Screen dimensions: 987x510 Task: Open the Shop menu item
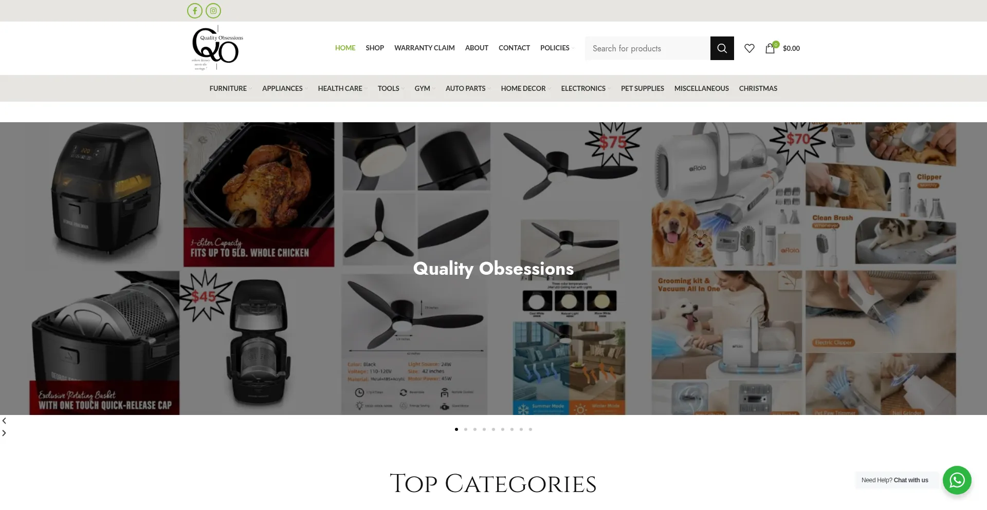pos(375,48)
